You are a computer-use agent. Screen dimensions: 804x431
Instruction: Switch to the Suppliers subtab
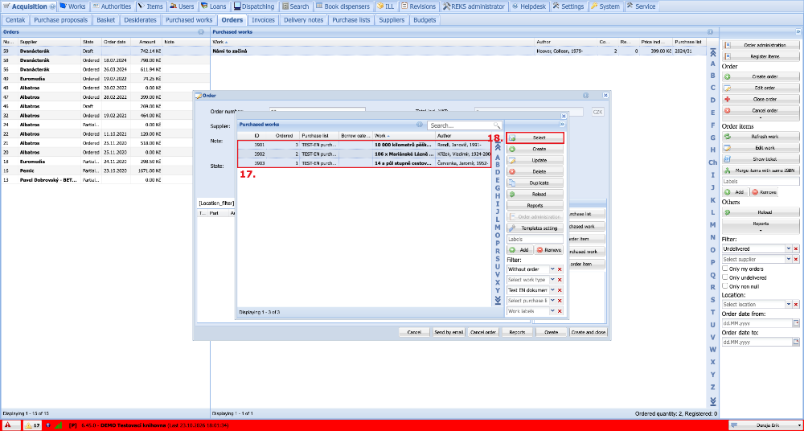click(392, 20)
